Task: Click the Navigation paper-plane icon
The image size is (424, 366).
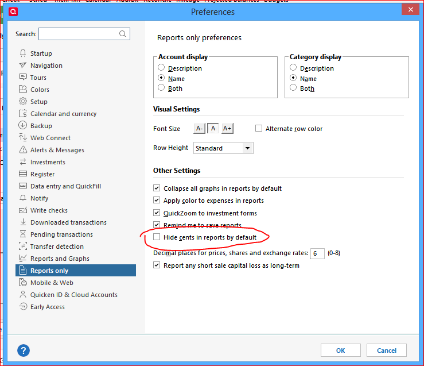Action: coord(23,66)
